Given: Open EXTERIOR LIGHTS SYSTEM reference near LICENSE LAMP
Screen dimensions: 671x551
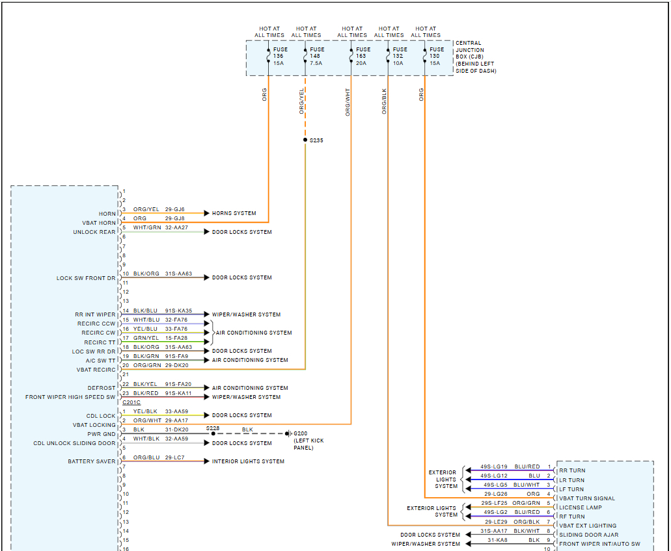Looking at the screenshot, I should pos(431,511).
